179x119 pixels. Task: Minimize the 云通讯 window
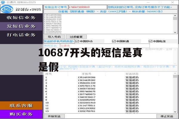(x=148, y=2)
